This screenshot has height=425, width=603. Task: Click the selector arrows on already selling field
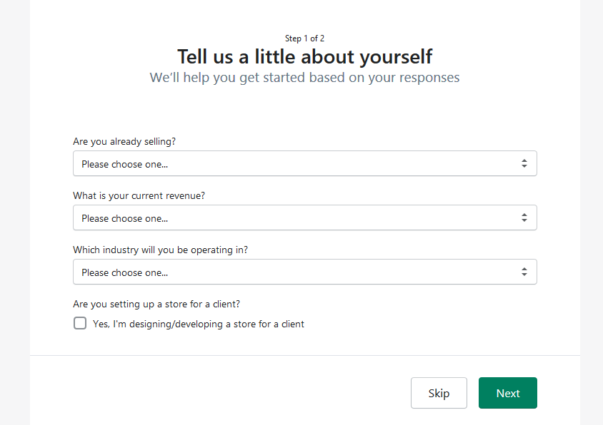pos(524,163)
